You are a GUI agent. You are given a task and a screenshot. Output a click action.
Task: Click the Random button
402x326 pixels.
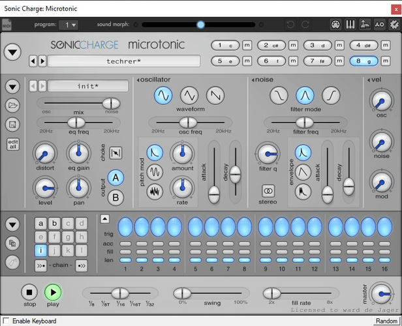[x=386, y=321]
